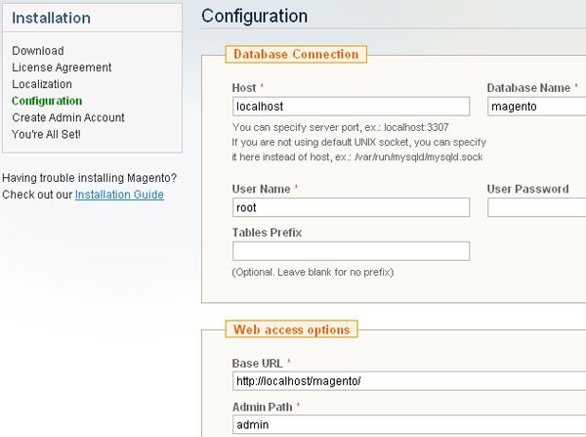Focus the Tables Prefix field

(x=351, y=250)
